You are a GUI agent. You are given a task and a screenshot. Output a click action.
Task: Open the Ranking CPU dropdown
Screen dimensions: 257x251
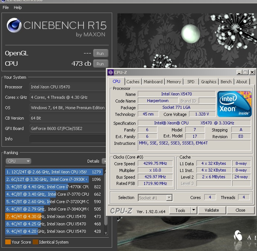[x=18, y=161]
